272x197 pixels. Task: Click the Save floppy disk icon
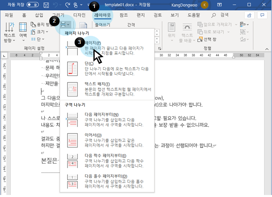click(x=46, y=5)
